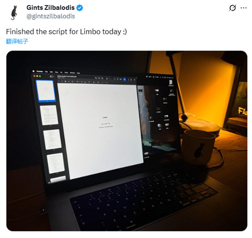This screenshot has height=238, width=252.
Task: Open the attached laptop photo
Action: click(127, 141)
